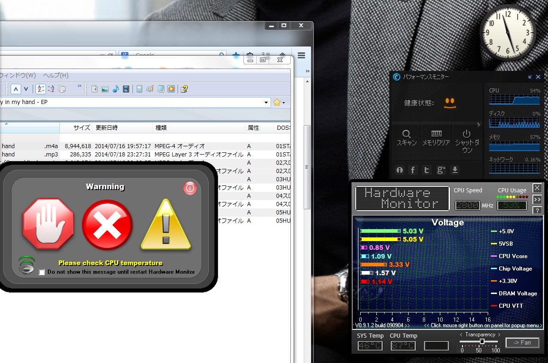548x363 pixels.
Task: Click the speaker alarm icon in warning dialog
Action: (27, 265)
